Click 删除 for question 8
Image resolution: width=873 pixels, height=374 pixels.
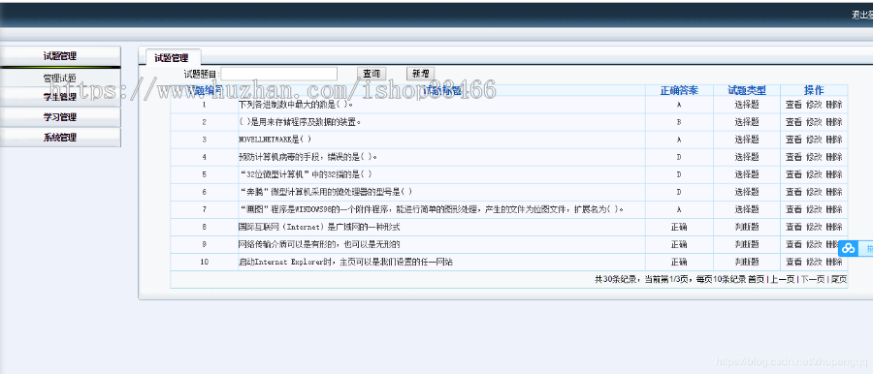pos(833,227)
